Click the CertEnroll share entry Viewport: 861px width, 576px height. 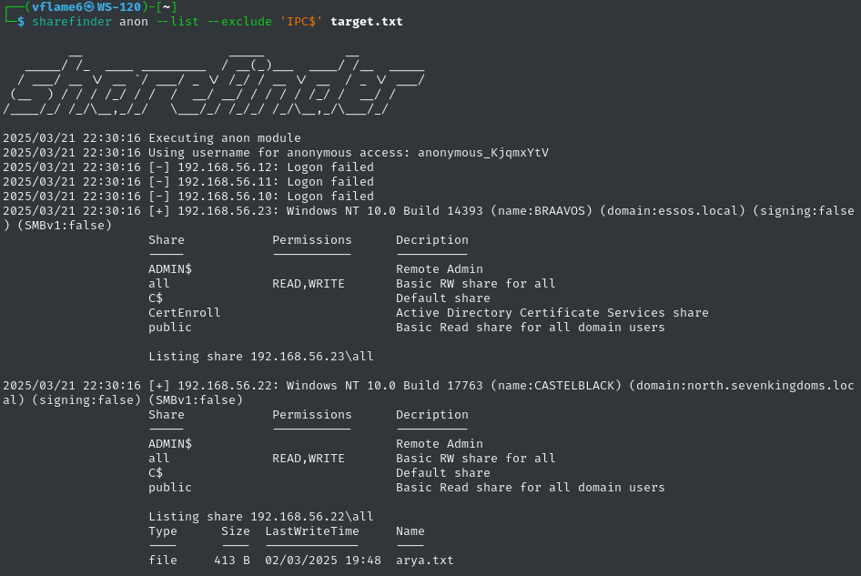pyautogui.click(x=184, y=312)
